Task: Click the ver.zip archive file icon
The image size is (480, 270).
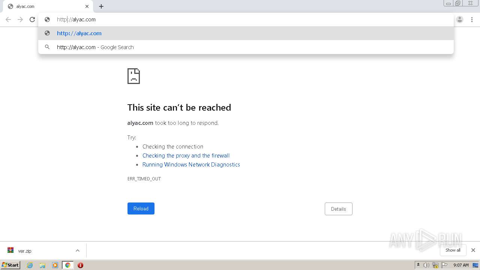Action: [10, 250]
